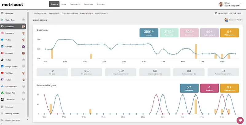Click the Pinterest account avatar in sidebar
The image size is (246, 125).
(23, 53)
